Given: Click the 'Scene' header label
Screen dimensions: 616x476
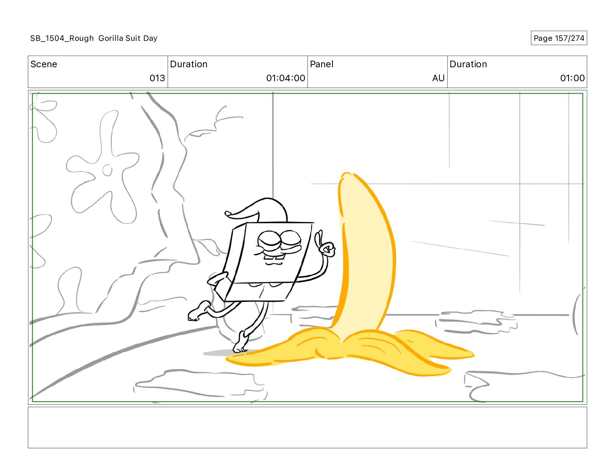Looking at the screenshot, I should pos(44,64).
